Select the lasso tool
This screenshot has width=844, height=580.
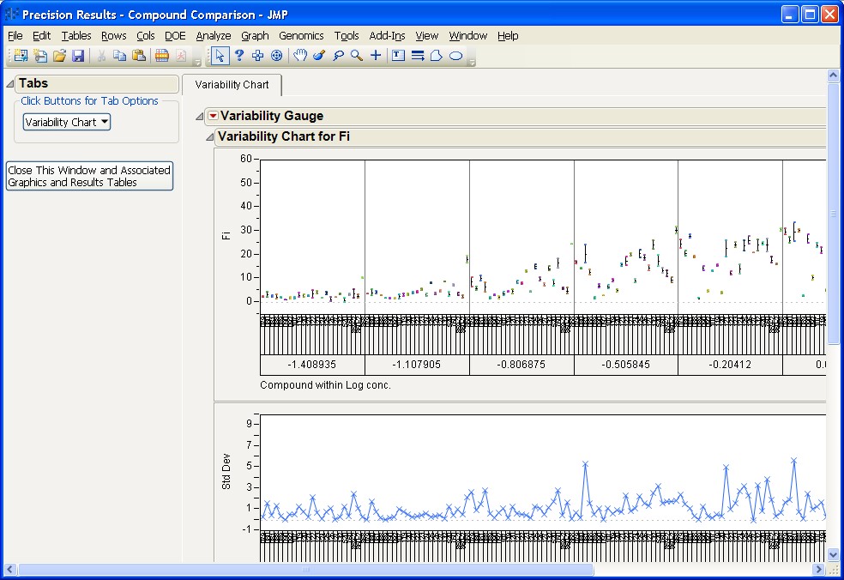point(338,56)
